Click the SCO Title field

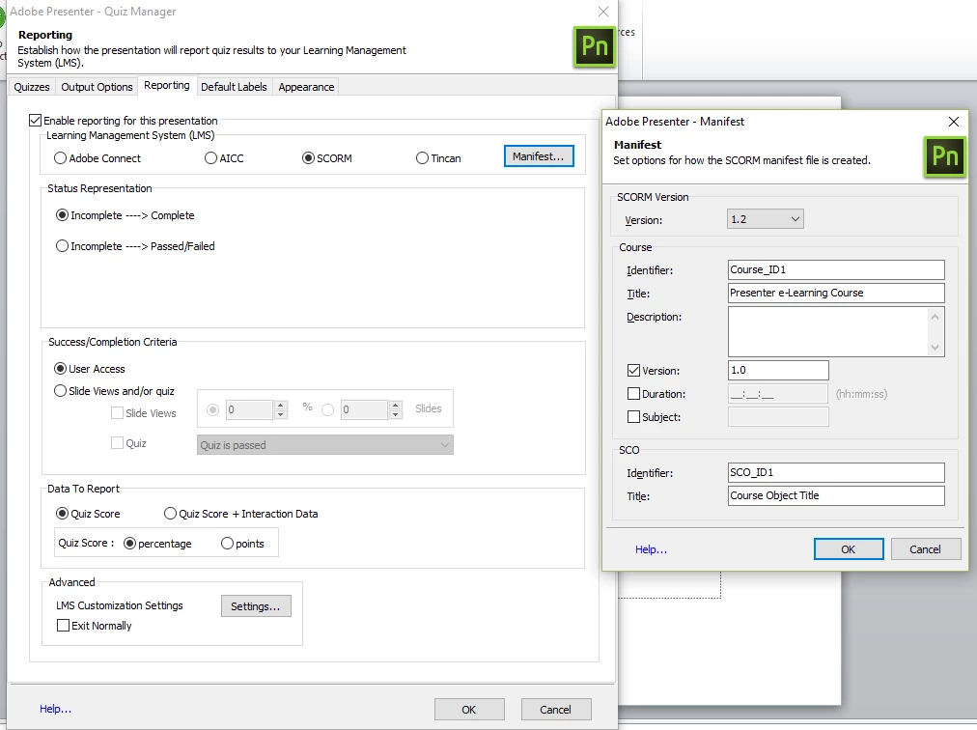(x=835, y=495)
